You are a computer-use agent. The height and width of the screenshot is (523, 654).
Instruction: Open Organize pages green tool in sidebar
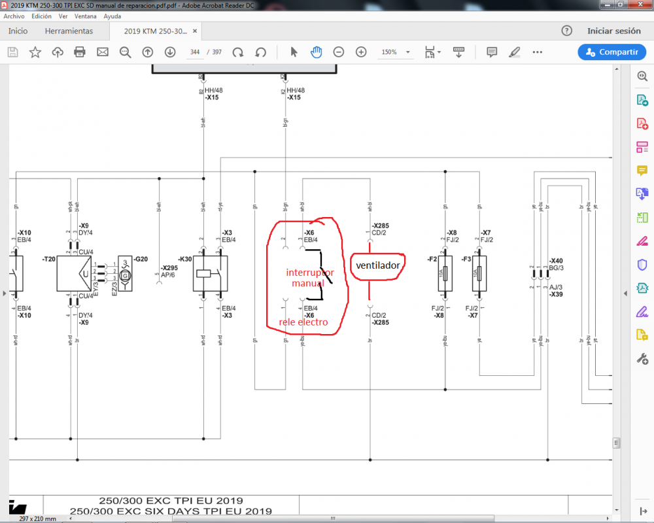(642, 218)
